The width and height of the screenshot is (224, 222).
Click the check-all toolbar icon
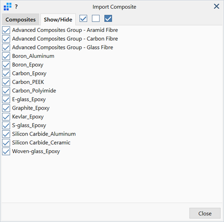83,18
